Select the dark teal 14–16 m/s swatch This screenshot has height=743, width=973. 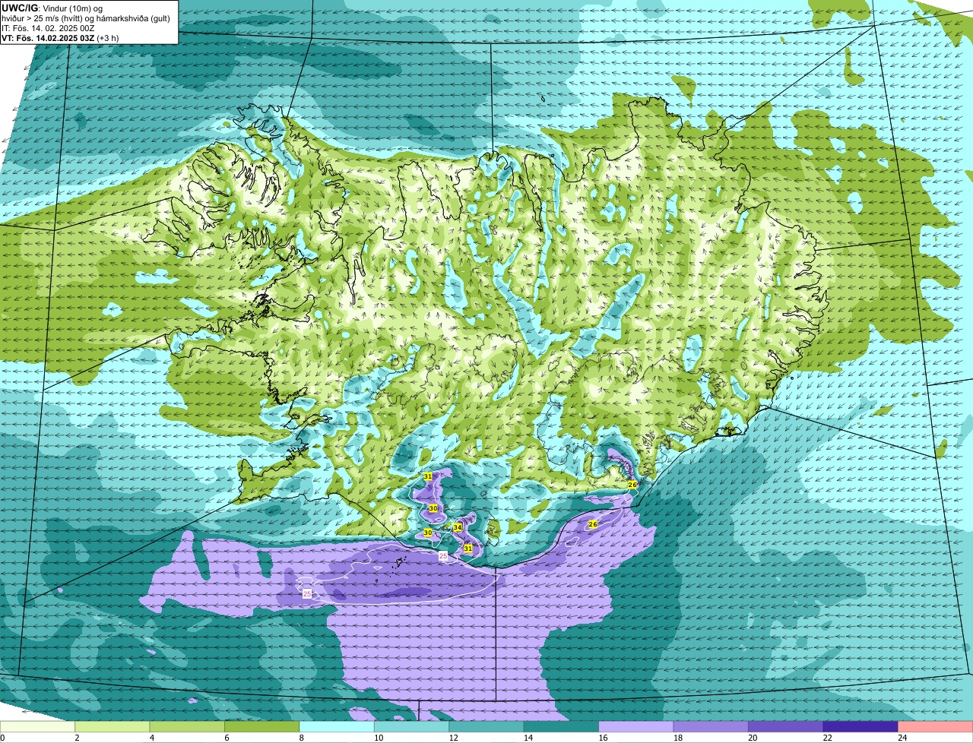click(x=562, y=726)
